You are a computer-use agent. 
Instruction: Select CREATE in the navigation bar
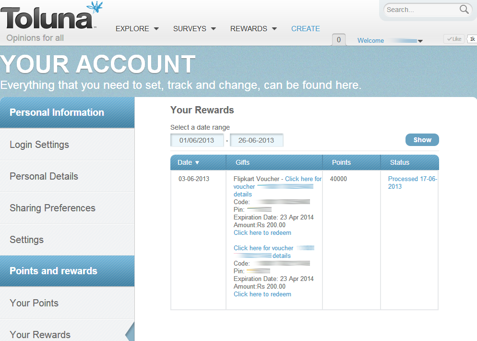305,28
